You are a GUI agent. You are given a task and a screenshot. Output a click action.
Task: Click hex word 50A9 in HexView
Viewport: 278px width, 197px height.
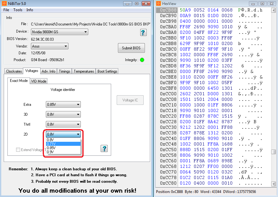185,10
